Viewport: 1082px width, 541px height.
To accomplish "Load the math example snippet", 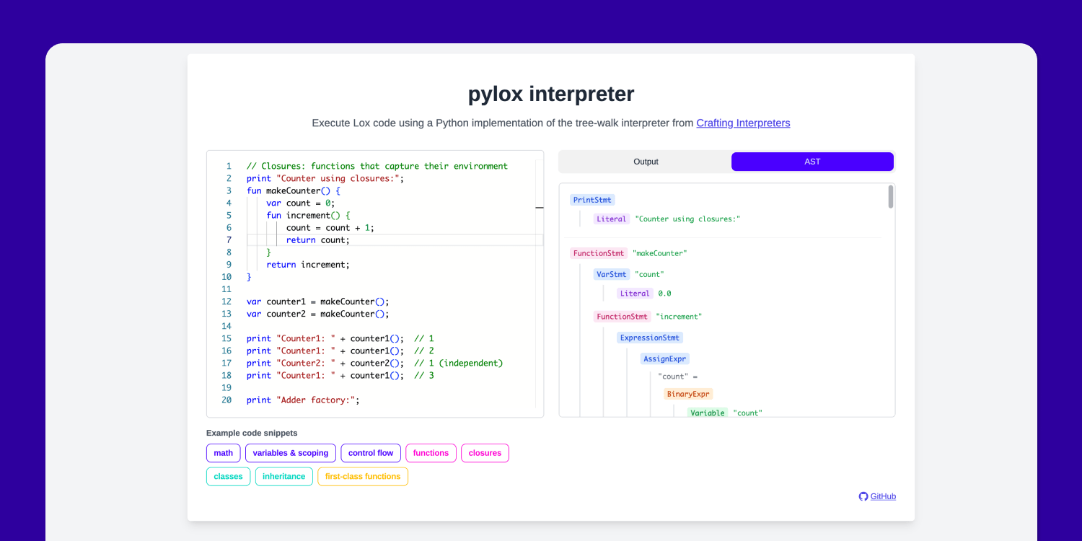I will 223,453.
